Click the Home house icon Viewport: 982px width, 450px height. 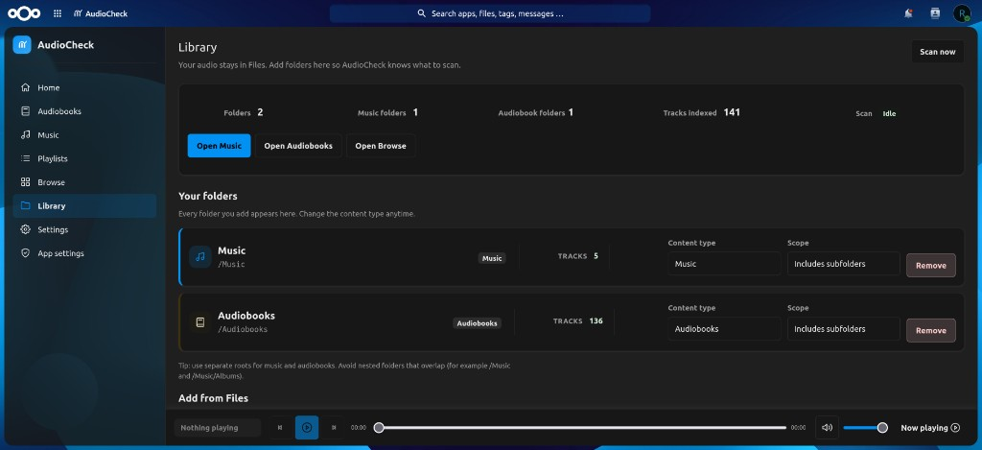coord(25,87)
